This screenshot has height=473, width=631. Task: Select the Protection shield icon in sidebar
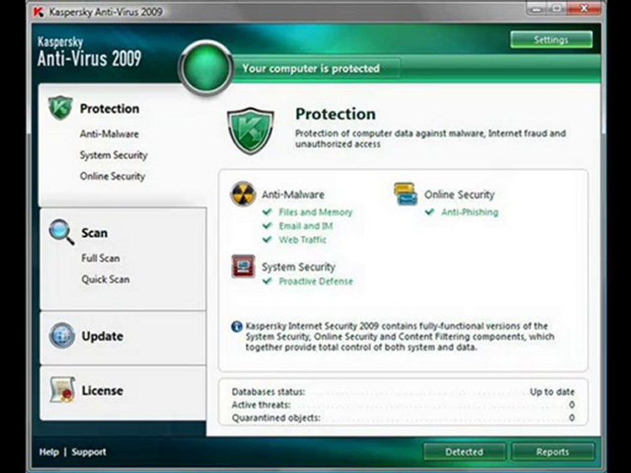click(x=60, y=108)
